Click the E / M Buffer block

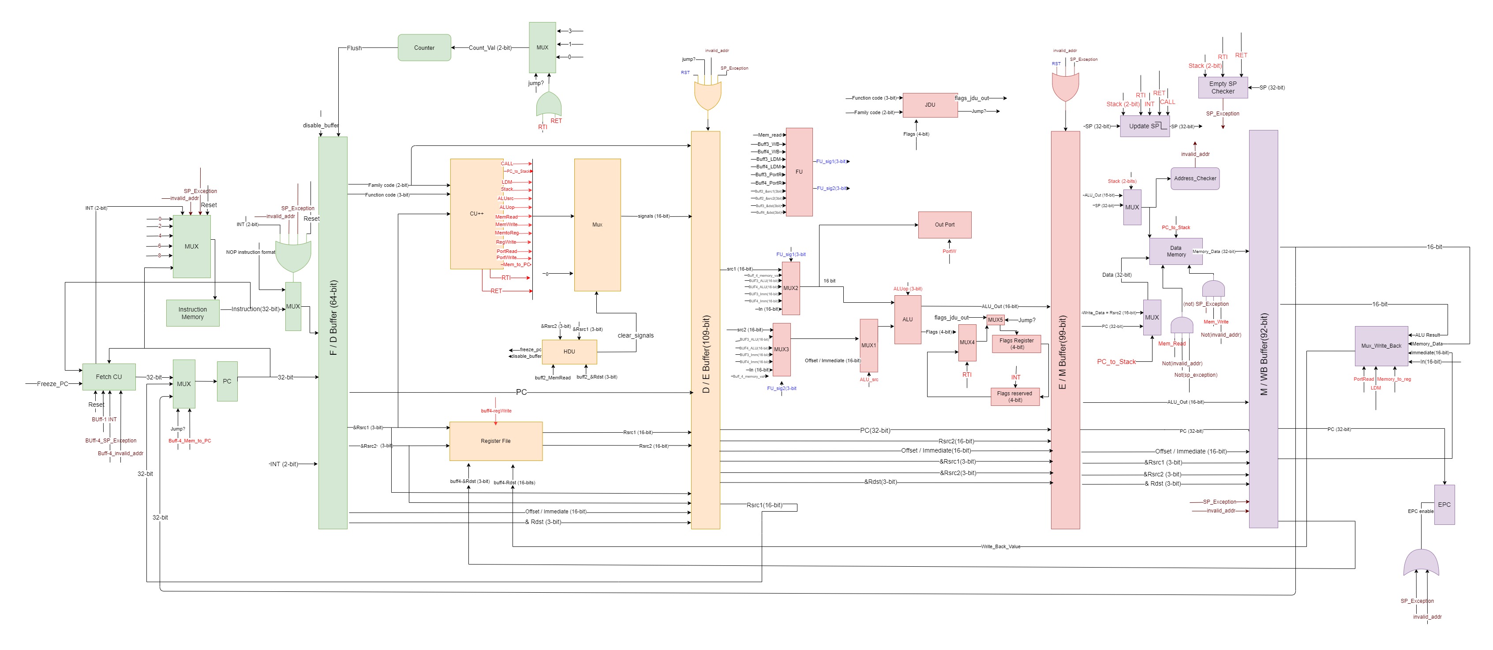(1065, 330)
